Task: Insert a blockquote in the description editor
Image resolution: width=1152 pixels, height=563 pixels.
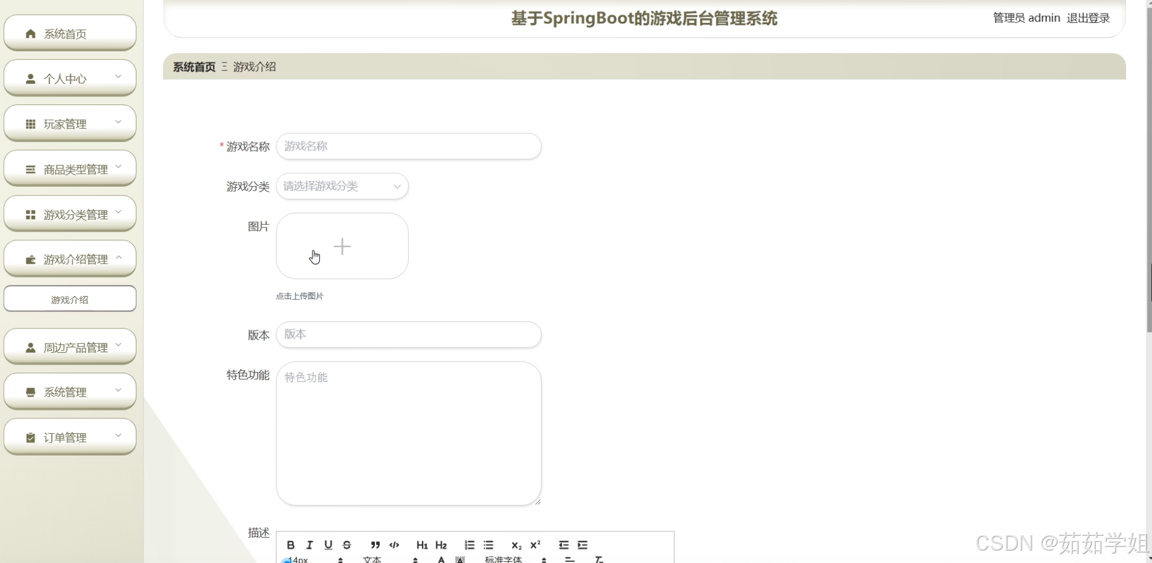Action: (375, 544)
